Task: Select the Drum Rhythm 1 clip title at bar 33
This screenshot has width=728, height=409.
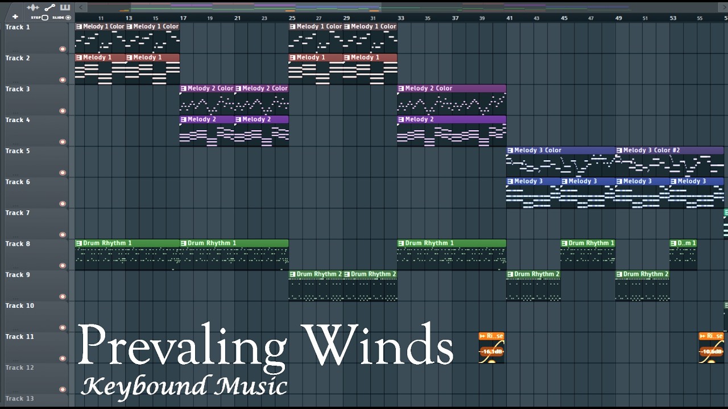Action: (429, 243)
